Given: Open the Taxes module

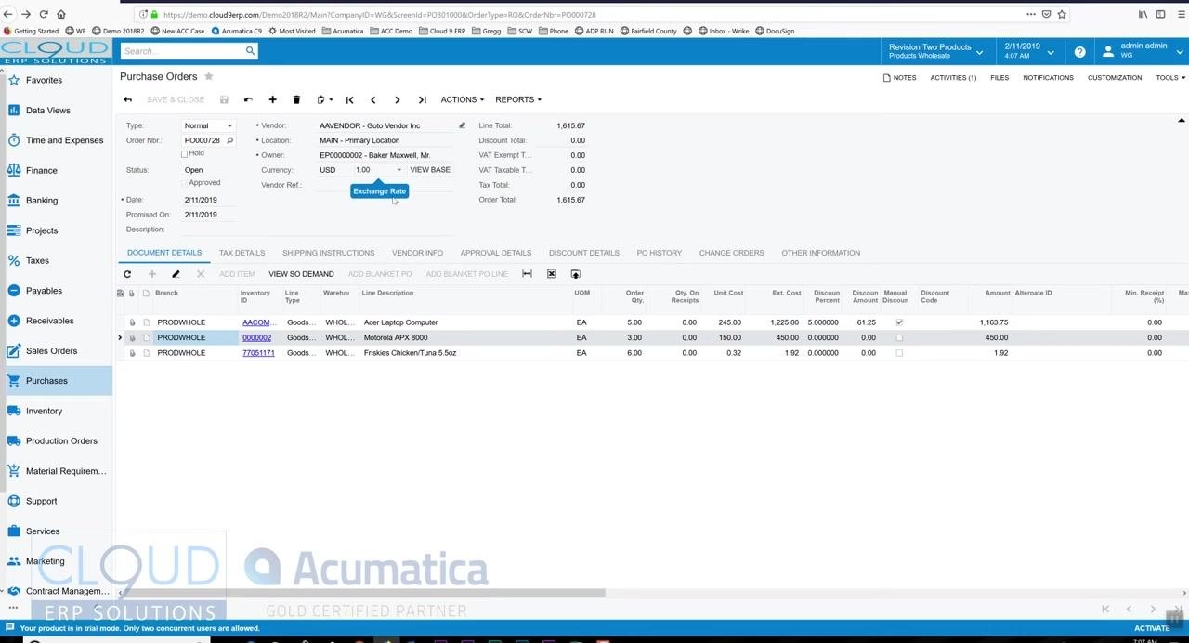Looking at the screenshot, I should coord(37,260).
